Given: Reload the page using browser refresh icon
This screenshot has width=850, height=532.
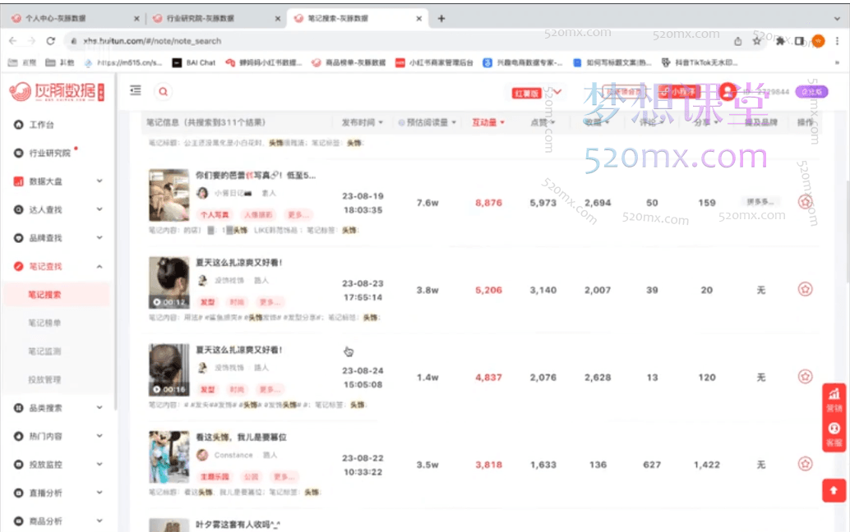Looking at the screenshot, I should tap(51, 40).
